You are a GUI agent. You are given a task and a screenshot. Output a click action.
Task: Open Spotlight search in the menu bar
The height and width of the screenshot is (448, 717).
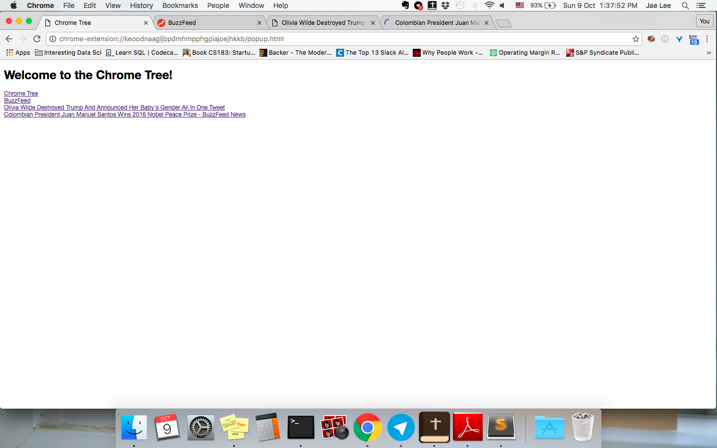(685, 5)
